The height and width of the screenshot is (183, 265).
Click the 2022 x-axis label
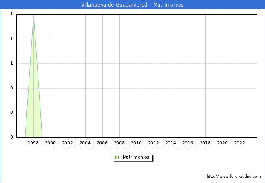239,143
